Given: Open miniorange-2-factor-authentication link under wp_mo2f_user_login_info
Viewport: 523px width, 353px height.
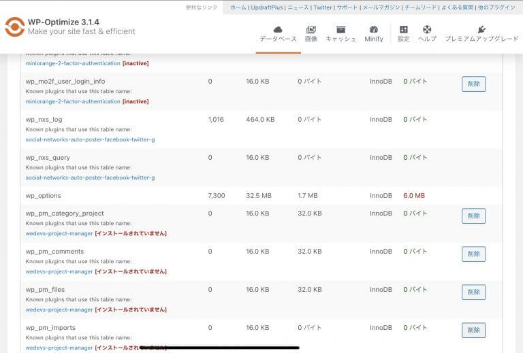Looking at the screenshot, I should (73, 101).
